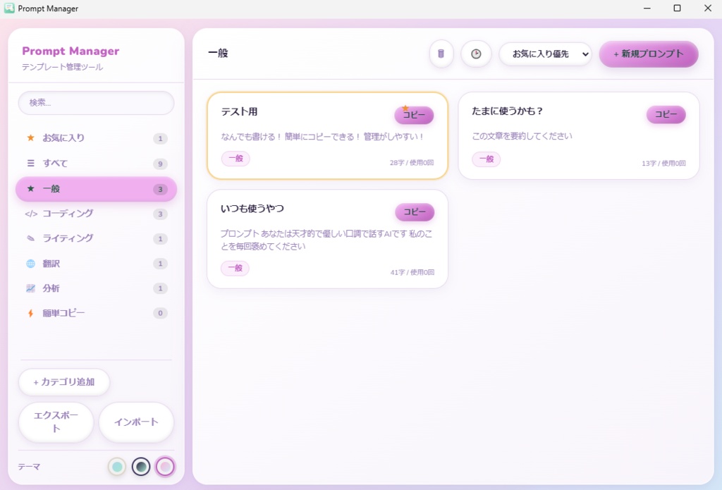Select the pen icon next to ライティング
This screenshot has height=490, width=722.
tap(32, 238)
